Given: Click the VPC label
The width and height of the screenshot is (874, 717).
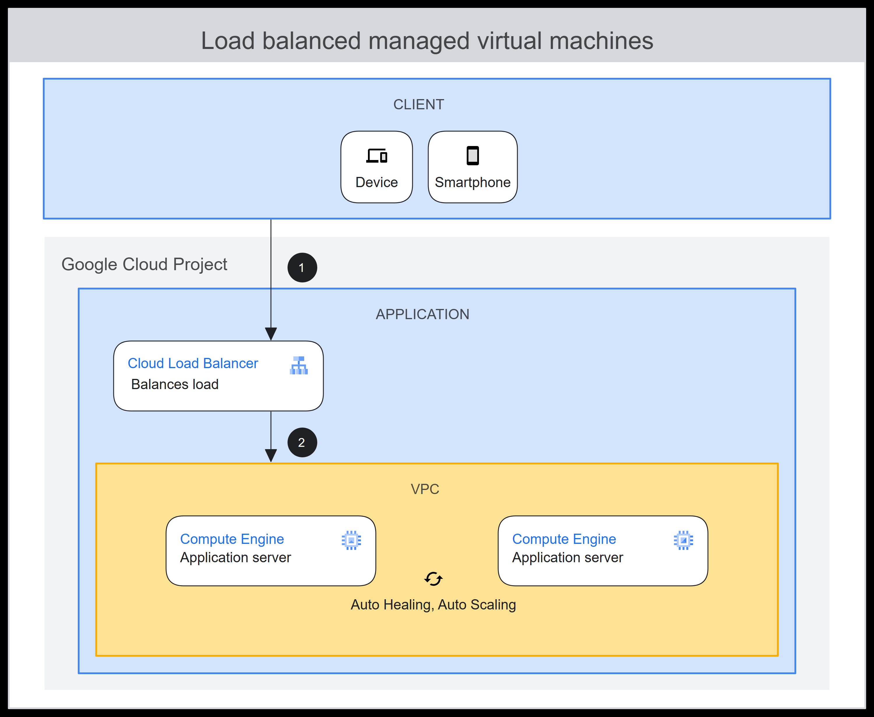Looking at the screenshot, I should point(425,489).
